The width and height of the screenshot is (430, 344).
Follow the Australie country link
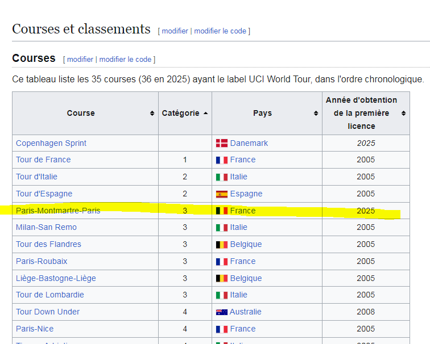246,312
